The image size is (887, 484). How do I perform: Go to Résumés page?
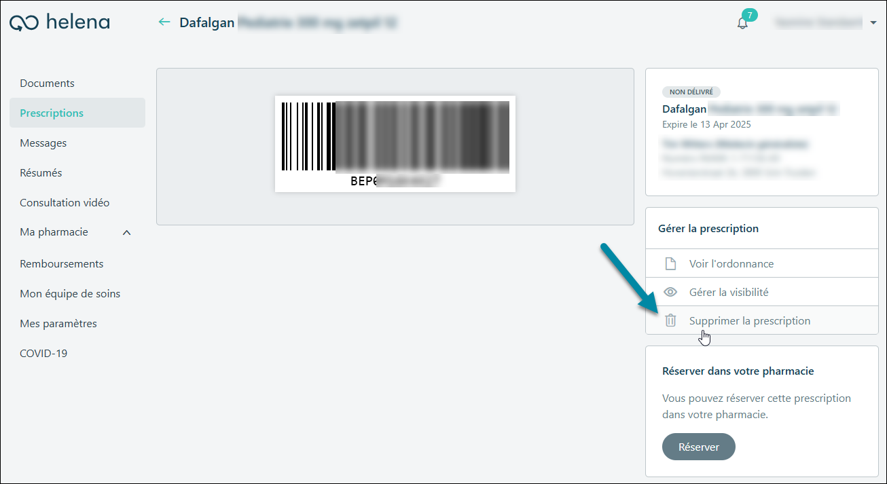tap(41, 173)
